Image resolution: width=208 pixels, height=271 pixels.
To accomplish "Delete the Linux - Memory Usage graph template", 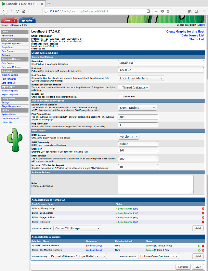I will click(203, 209).
